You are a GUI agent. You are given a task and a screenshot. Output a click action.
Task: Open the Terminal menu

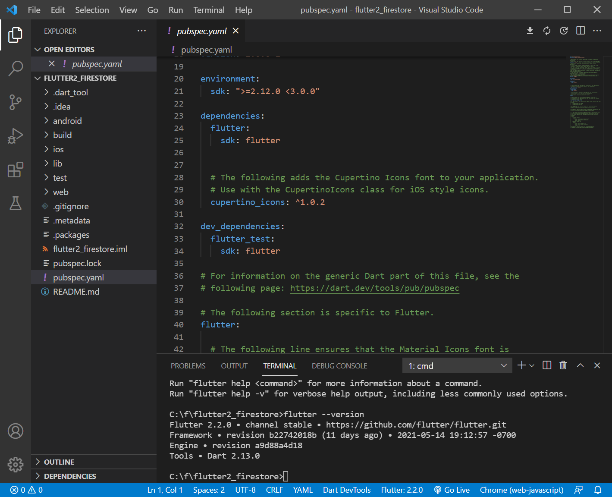coord(209,10)
